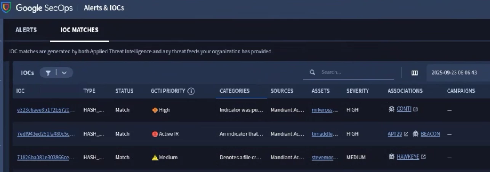Click the Google SecOps shield logo
This screenshot has width=490, height=172.
6,7
